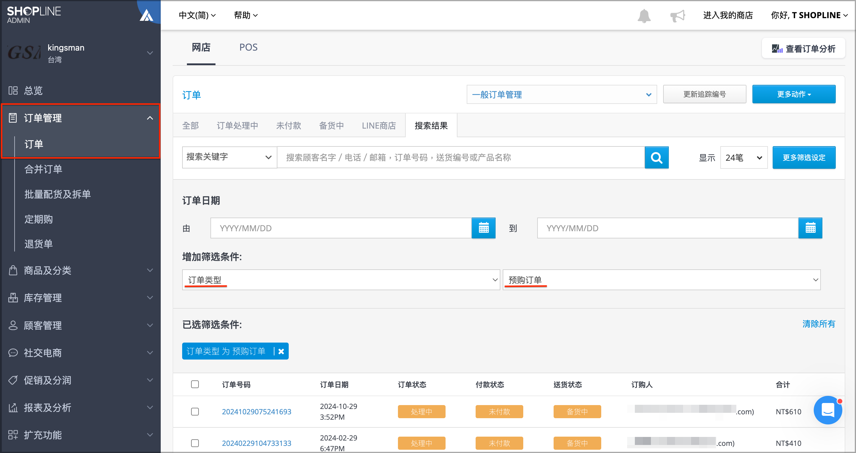
Task: Expand the 顾客管理 menu chevron
Action: click(x=150, y=325)
